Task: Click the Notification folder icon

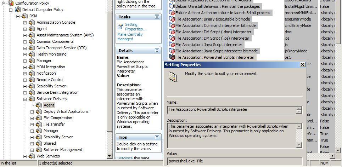Action: coord(32,73)
